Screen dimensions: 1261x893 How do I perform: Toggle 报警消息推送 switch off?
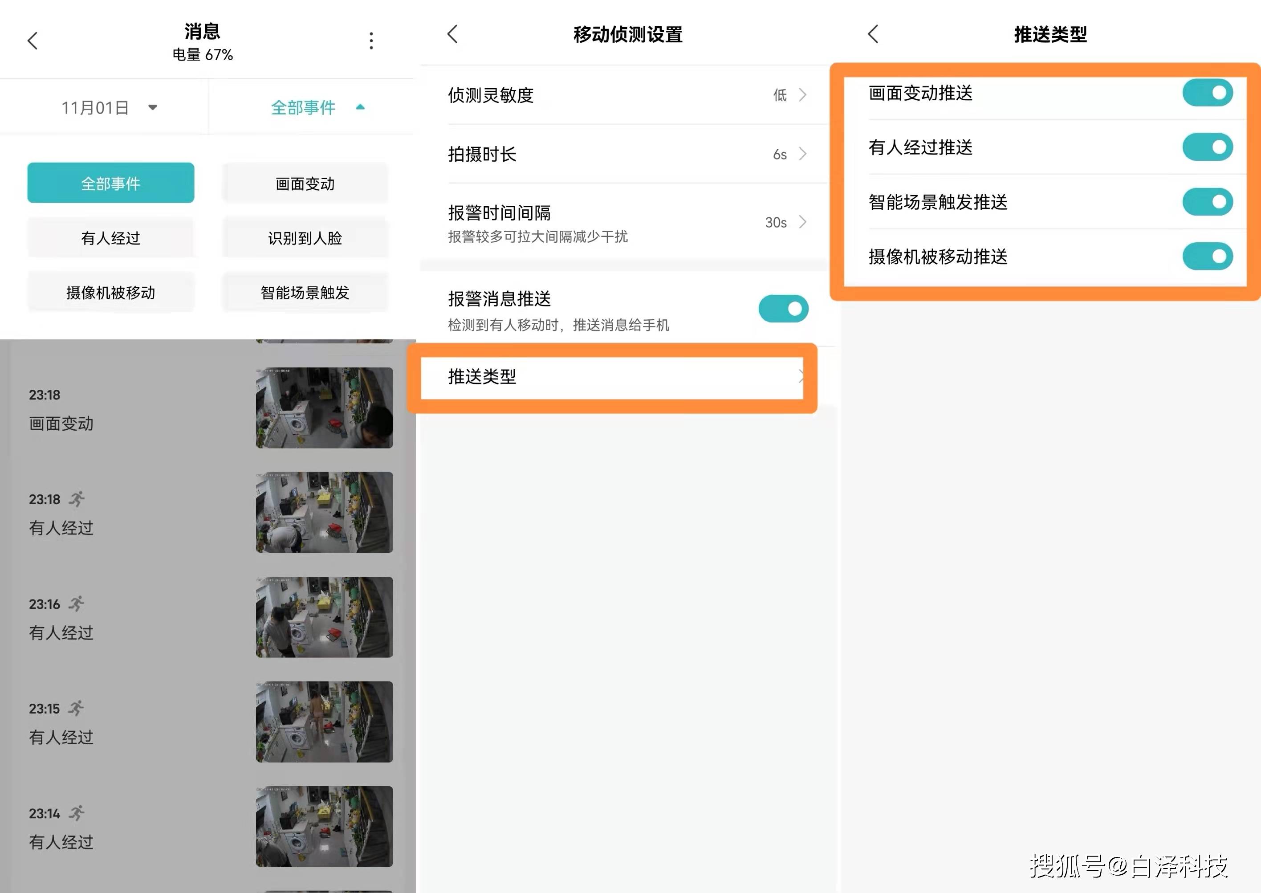[783, 309]
